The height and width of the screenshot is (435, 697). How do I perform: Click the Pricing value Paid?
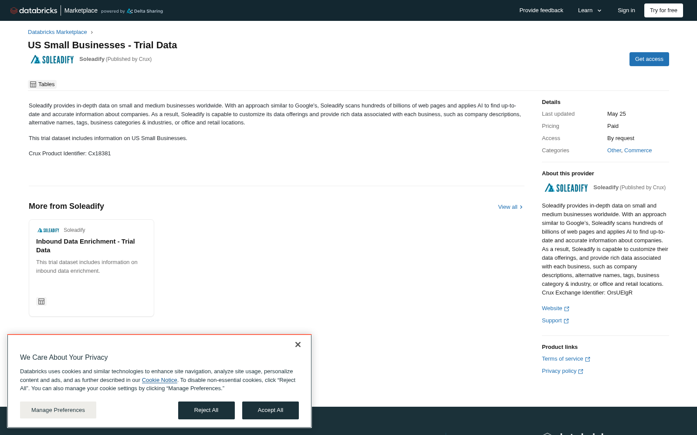[613, 126]
